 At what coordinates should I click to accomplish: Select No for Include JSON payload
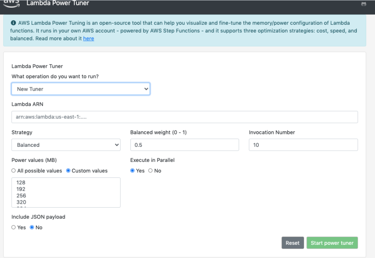pos(32,227)
